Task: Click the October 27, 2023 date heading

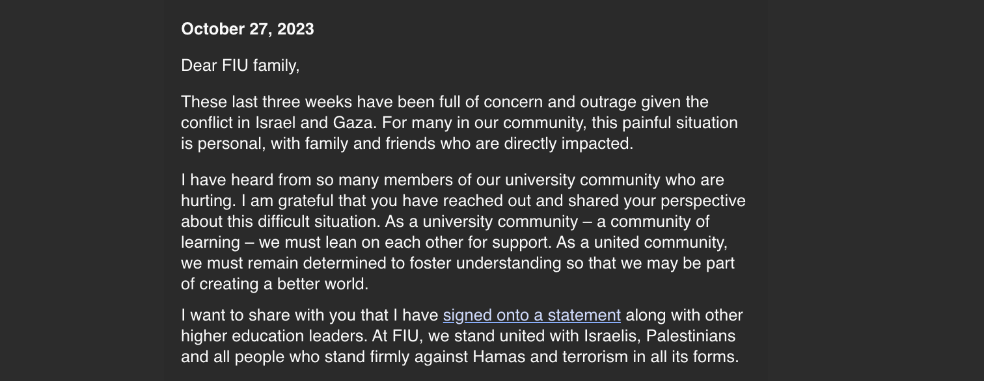Action: (x=247, y=29)
